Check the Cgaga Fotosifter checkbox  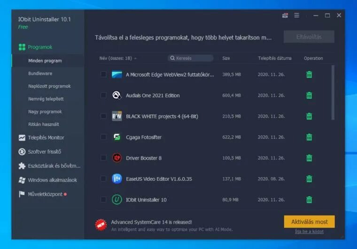point(103,137)
